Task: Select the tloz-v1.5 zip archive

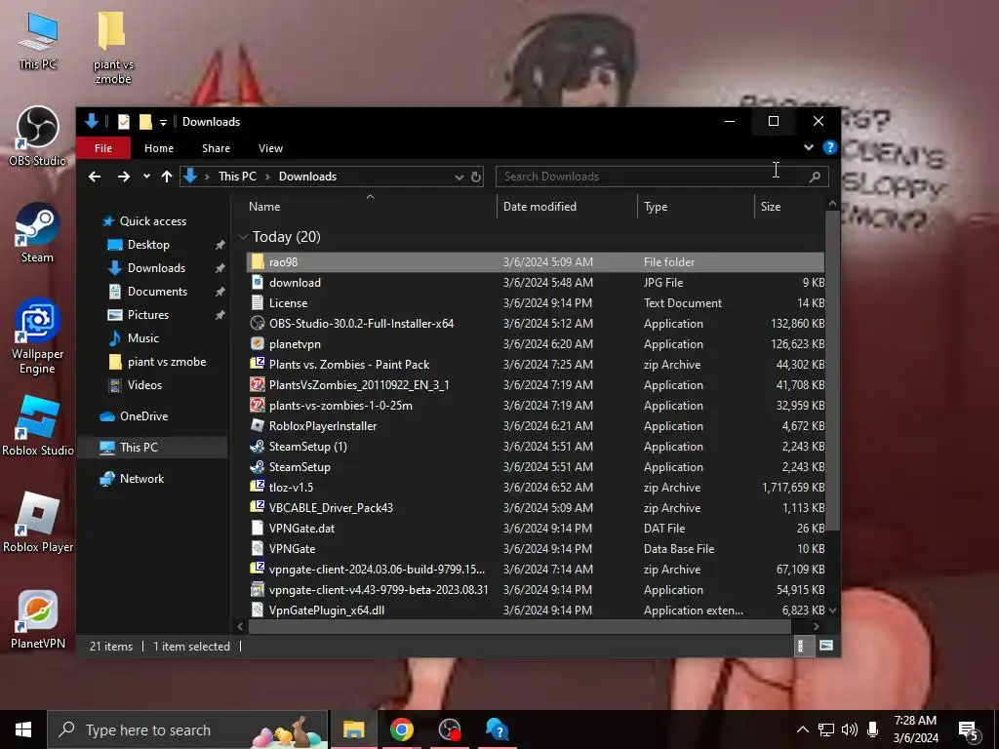Action: click(x=536, y=488)
